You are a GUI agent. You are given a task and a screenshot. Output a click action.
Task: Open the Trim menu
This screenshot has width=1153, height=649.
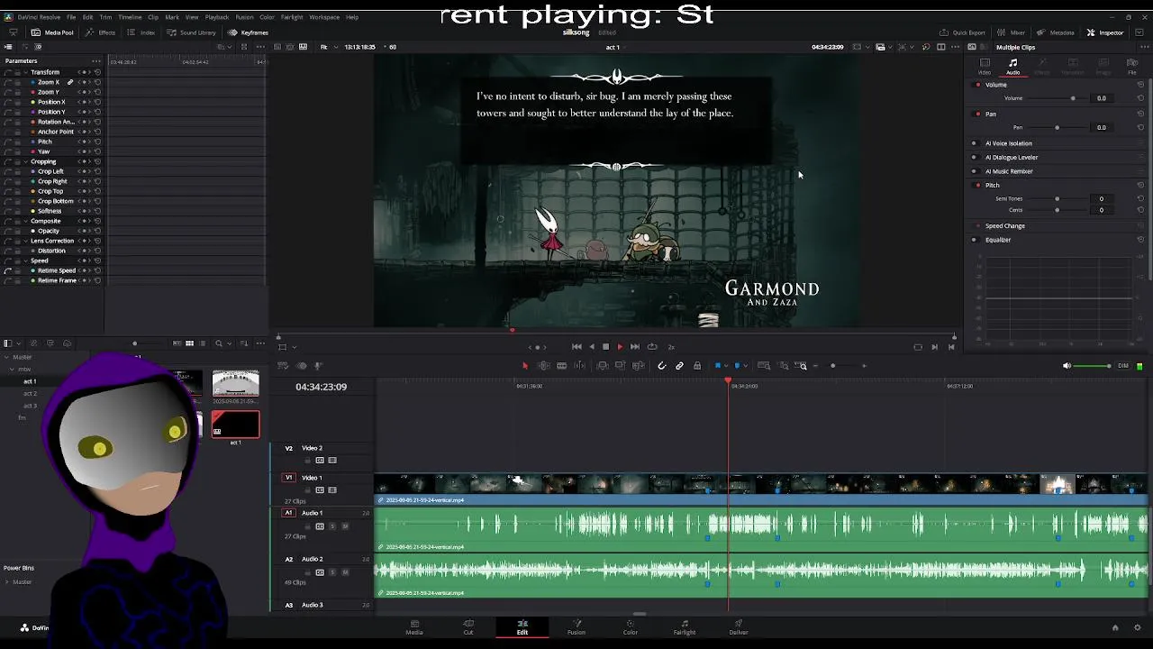click(105, 17)
